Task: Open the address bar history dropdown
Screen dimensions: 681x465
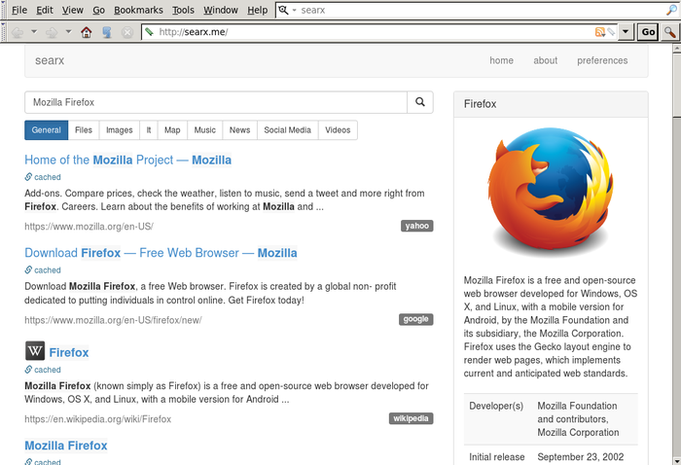Action: click(626, 32)
